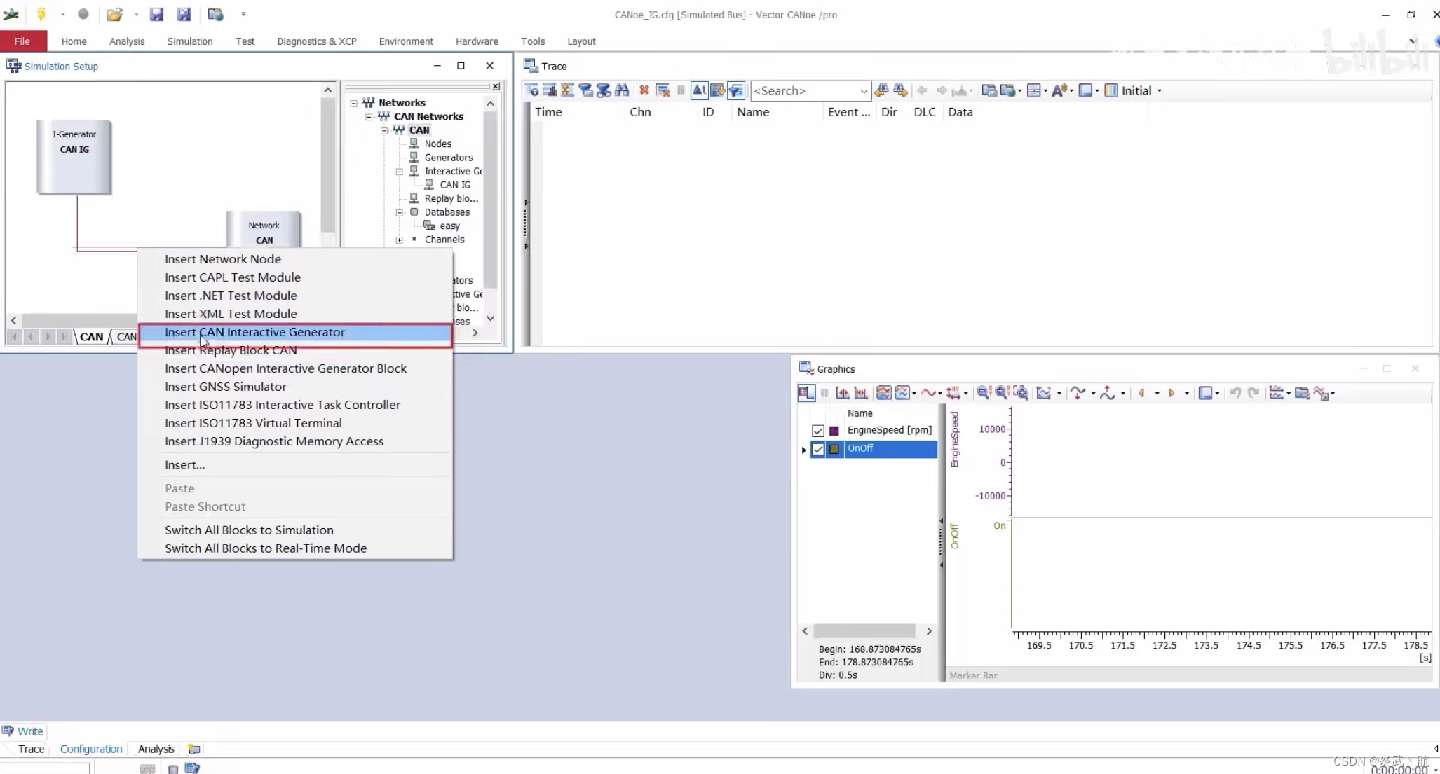1440x774 pixels.
Task: Open the Trace Search dropdown
Action: point(863,91)
